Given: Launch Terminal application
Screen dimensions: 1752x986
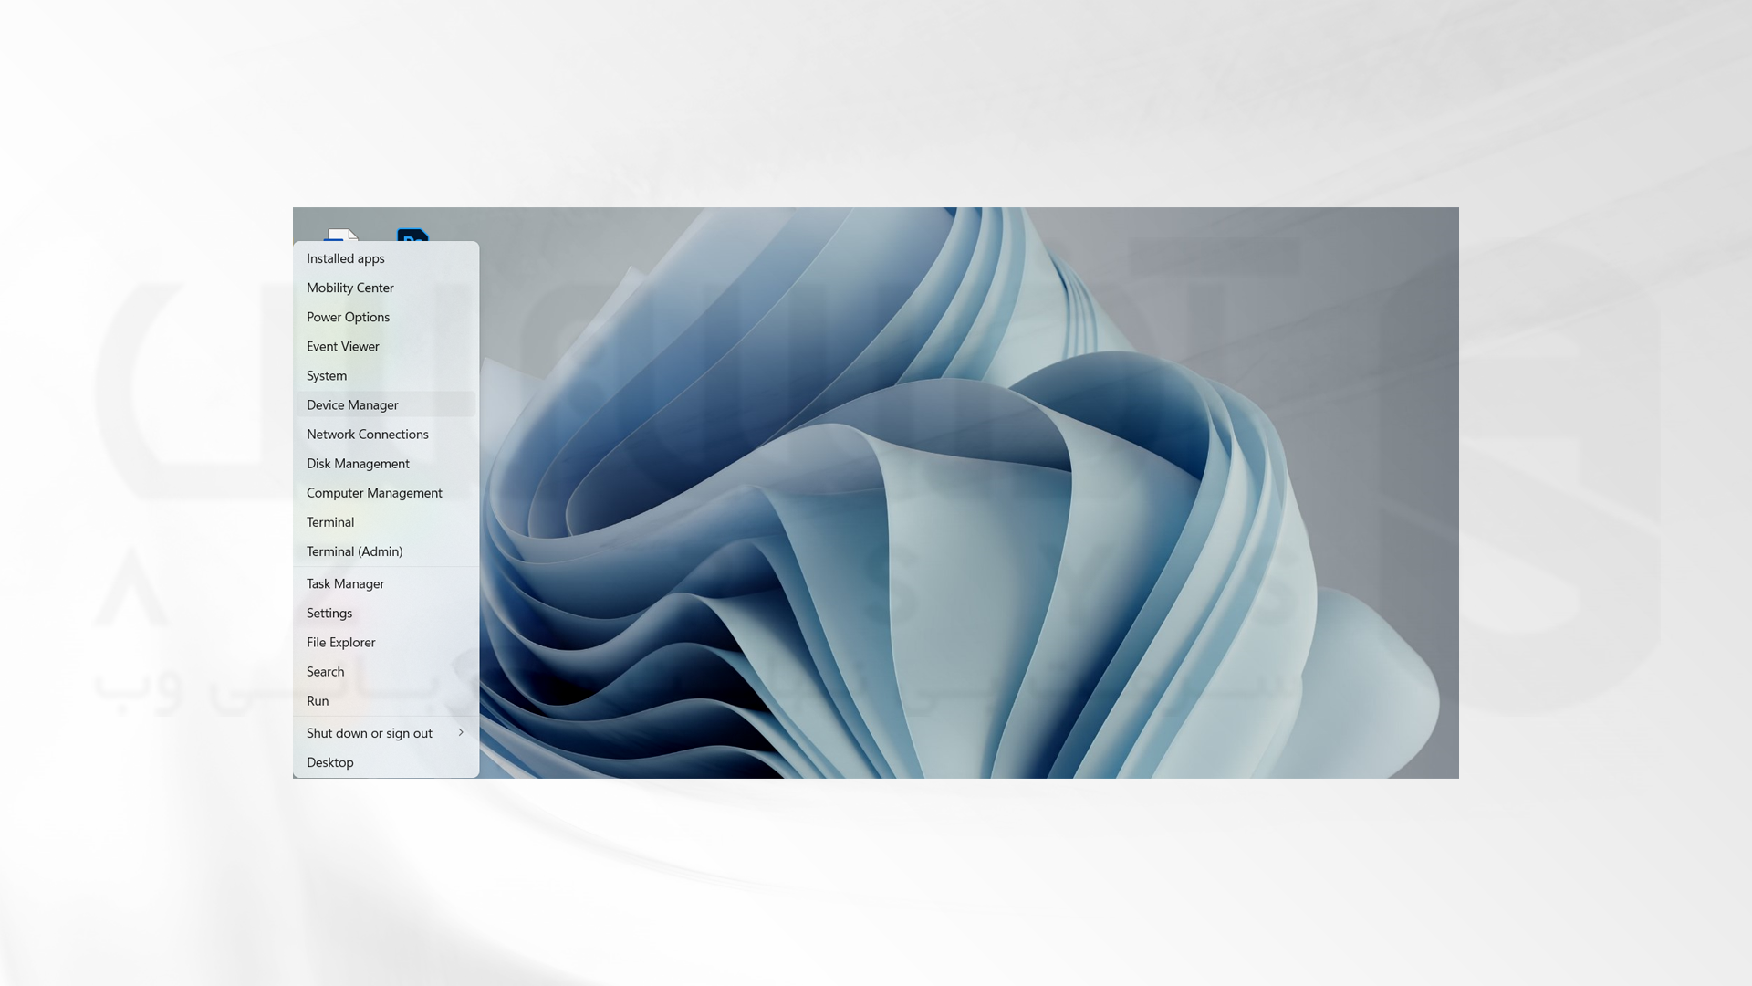Looking at the screenshot, I should coord(329,521).
